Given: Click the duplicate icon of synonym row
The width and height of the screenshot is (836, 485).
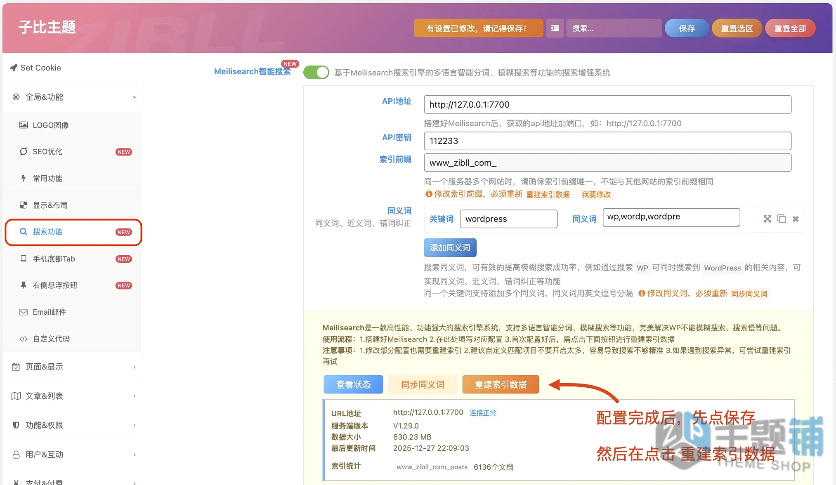Looking at the screenshot, I should pos(782,219).
